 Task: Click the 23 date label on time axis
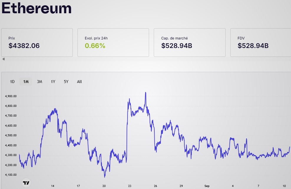click(x=130, y=186)
